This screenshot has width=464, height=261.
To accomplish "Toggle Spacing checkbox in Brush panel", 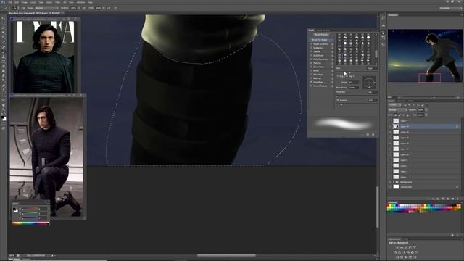I will click(338, 100).
